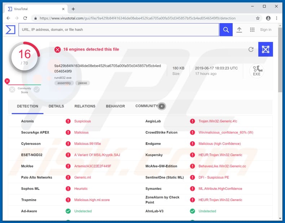The image size is (285, 223).
Task: Click the rundll32.exe filename
Action: click(x=63, y=78)
